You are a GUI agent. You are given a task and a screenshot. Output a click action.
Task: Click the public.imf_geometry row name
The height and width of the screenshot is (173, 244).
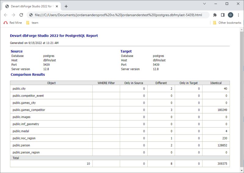pyautogui.click(x=26, y=124)
